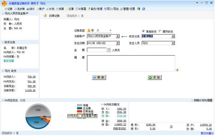Select the 偶然收支 radio button

pos(160,31)
